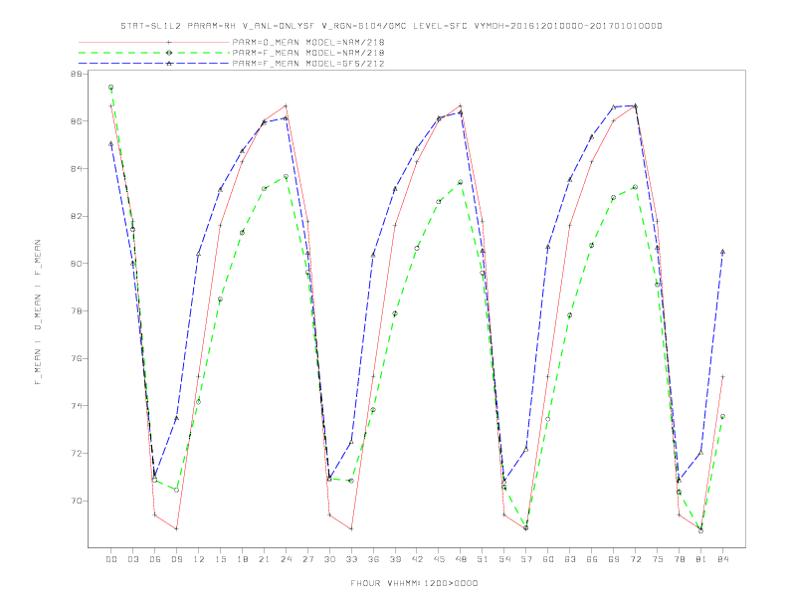Click the x-axis forecast hour label 39
This screenshot has height=609, width=788.
395,559
